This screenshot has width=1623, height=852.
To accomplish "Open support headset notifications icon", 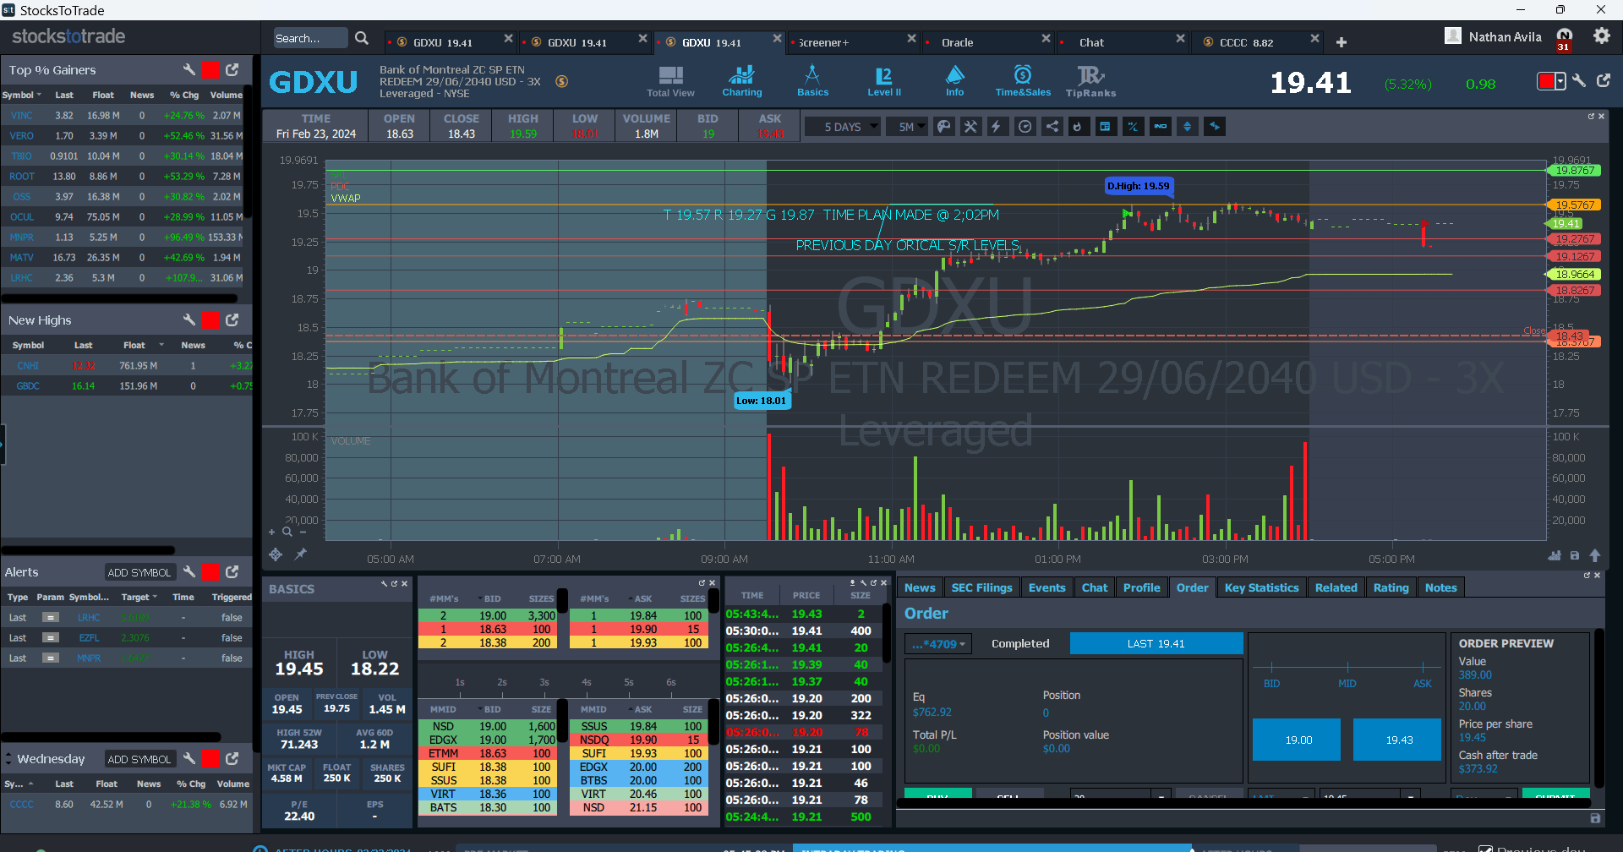I will tap(1565, 37).
